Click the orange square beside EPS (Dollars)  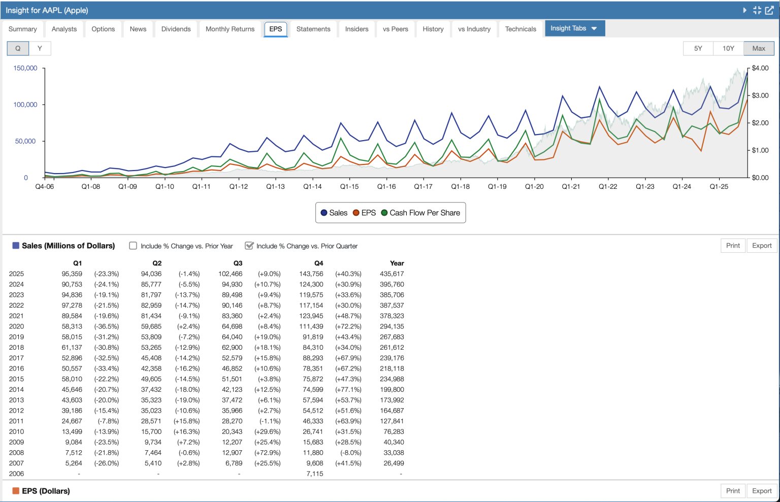pyautogui.click(x=16, y=491)
